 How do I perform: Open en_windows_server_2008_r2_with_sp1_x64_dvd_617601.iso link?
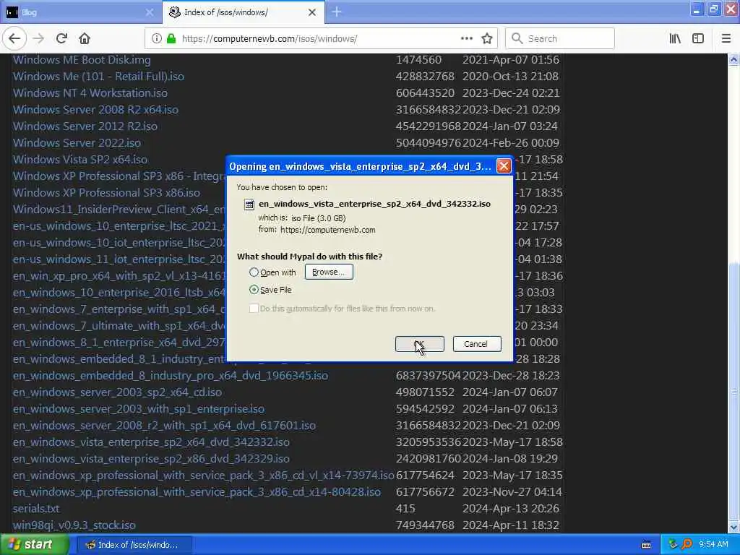[x=164, y=425]
